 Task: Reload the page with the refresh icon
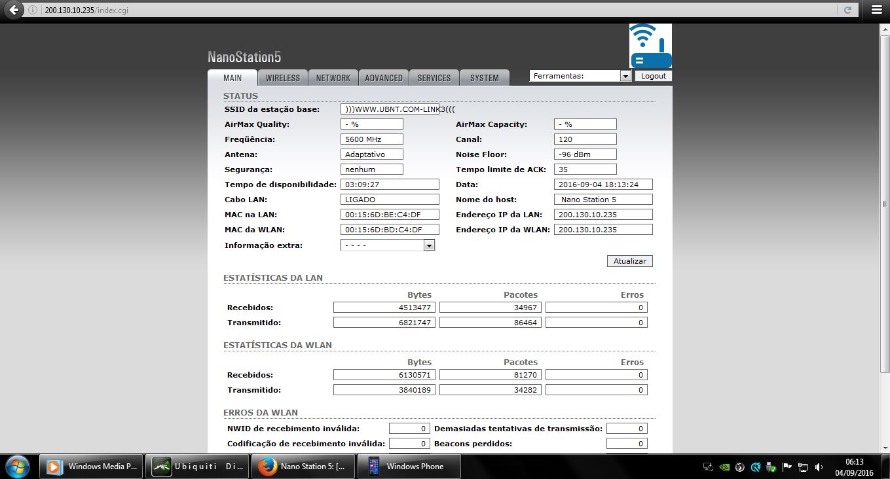847,10
